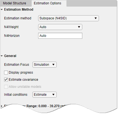Collapse the General section
Viewport: 118px width, 114px height.
[2, 56]
